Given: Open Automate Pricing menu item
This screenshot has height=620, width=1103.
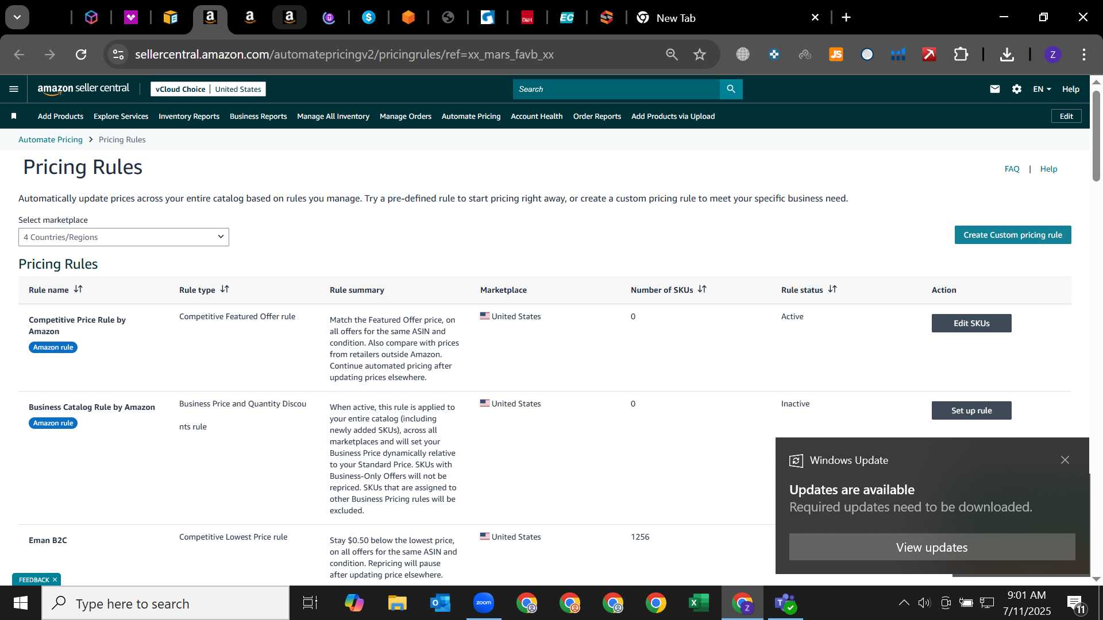Looking at the screenshot, I should tap(471, 116).
